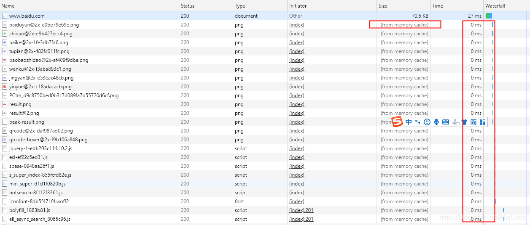This screenshot has height=225, width=530.
Task: Toggle the Chinese (中) input mode icon
Action: point(409,122)
